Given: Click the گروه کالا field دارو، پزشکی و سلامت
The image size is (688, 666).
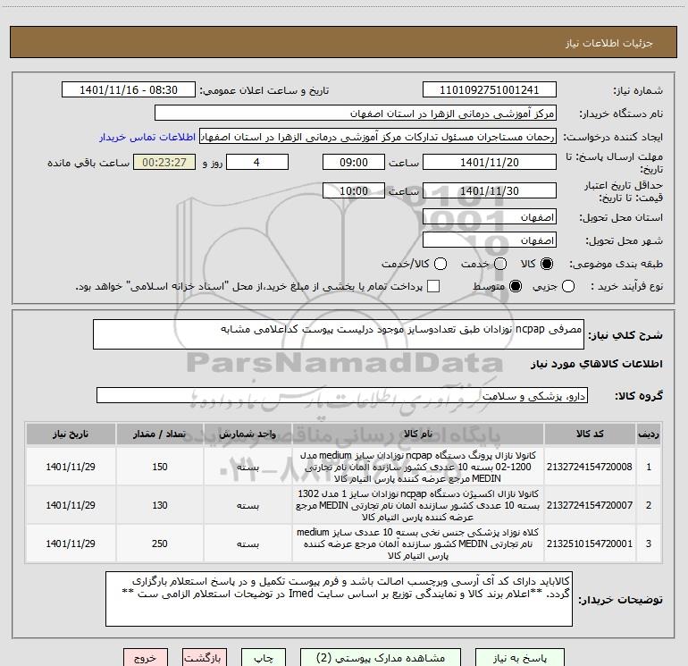Looking at the screenshot, I should tap(342, 395).
